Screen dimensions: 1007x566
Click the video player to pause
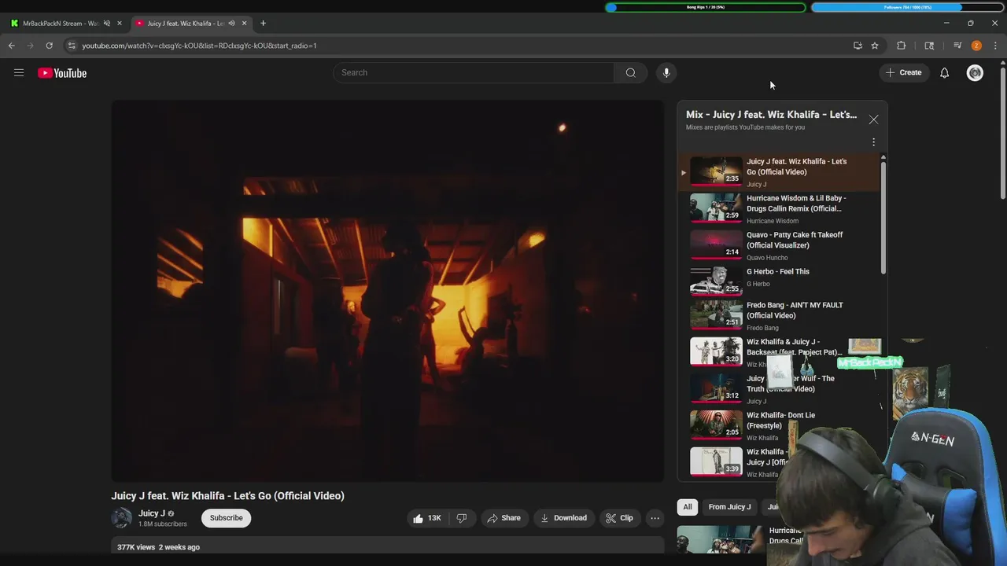pos(388,291)
